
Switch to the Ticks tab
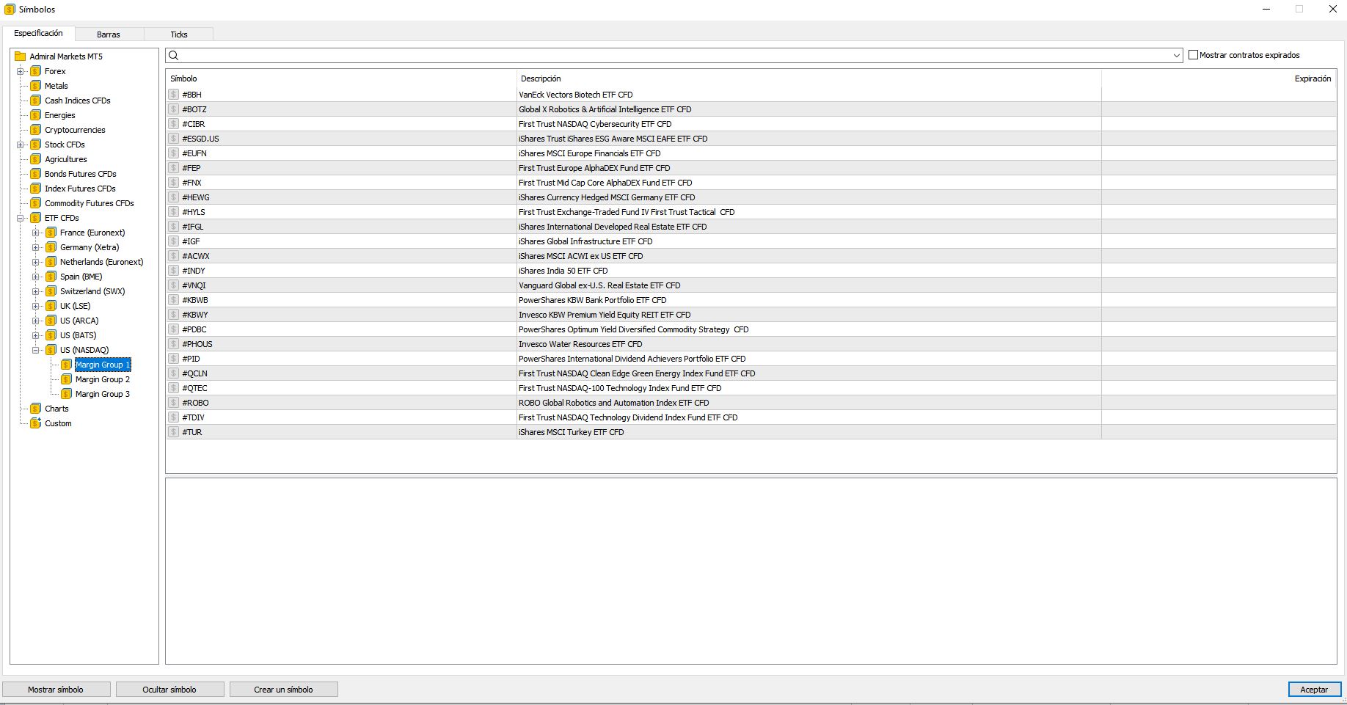click(179, 34)
